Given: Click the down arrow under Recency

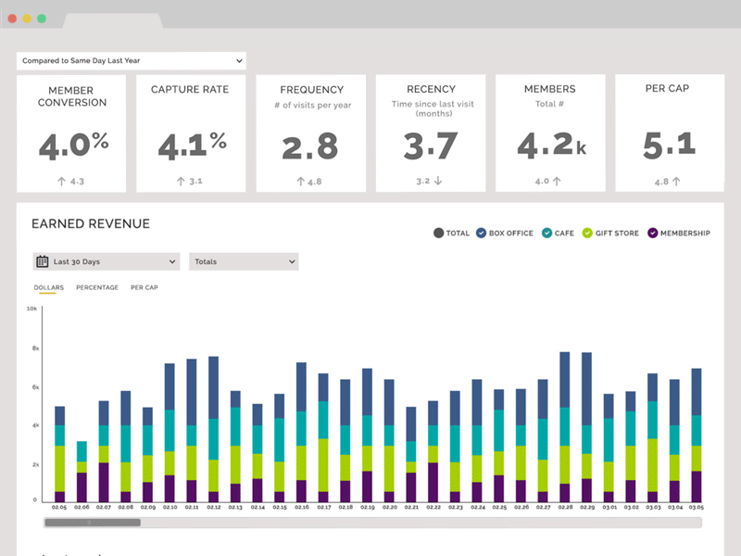Looking at the screenshot, I should tap(438, 182).
